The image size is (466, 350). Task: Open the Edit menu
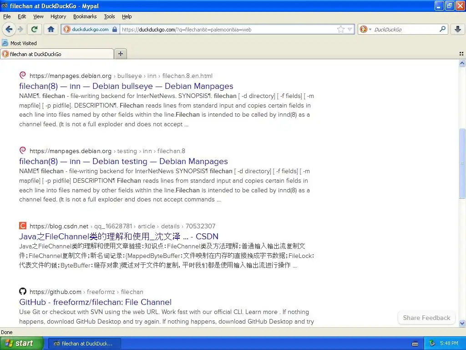click(x=22, y=16)
